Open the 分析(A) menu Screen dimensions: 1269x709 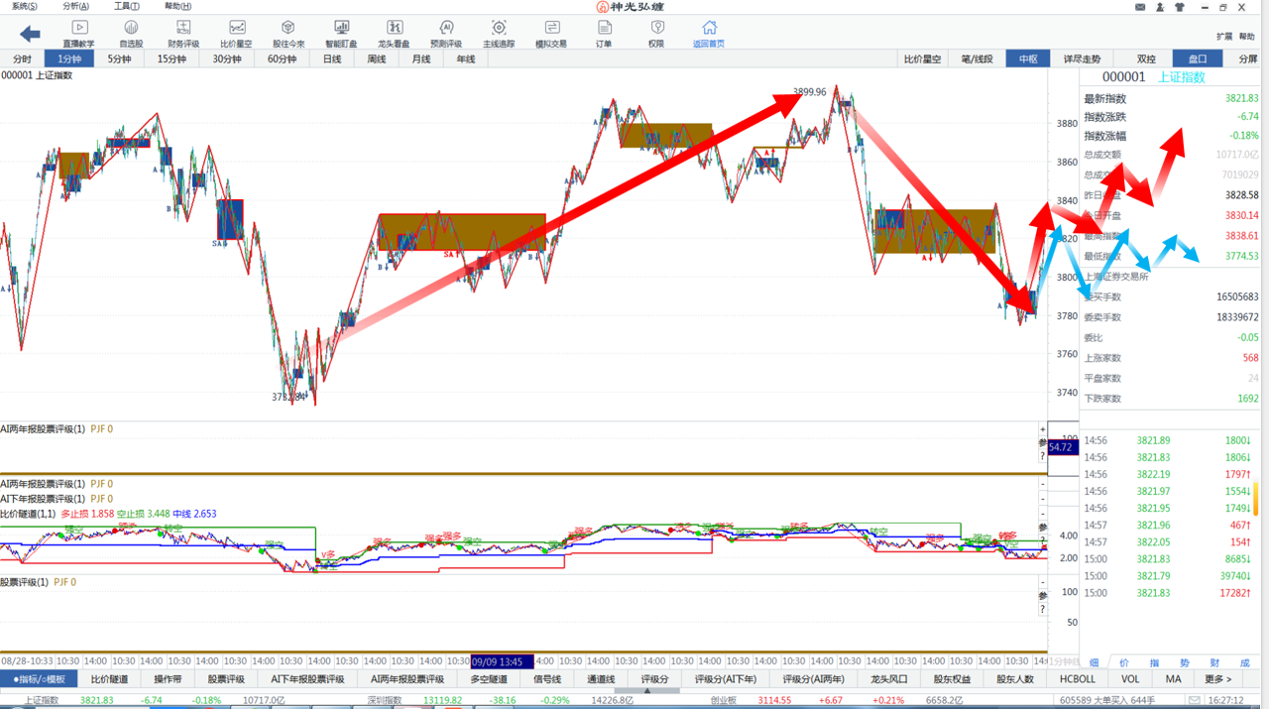75,7
